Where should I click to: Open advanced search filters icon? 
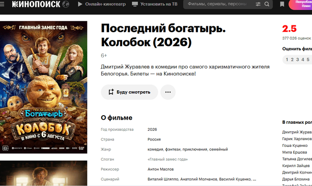(x=258, y=4)
